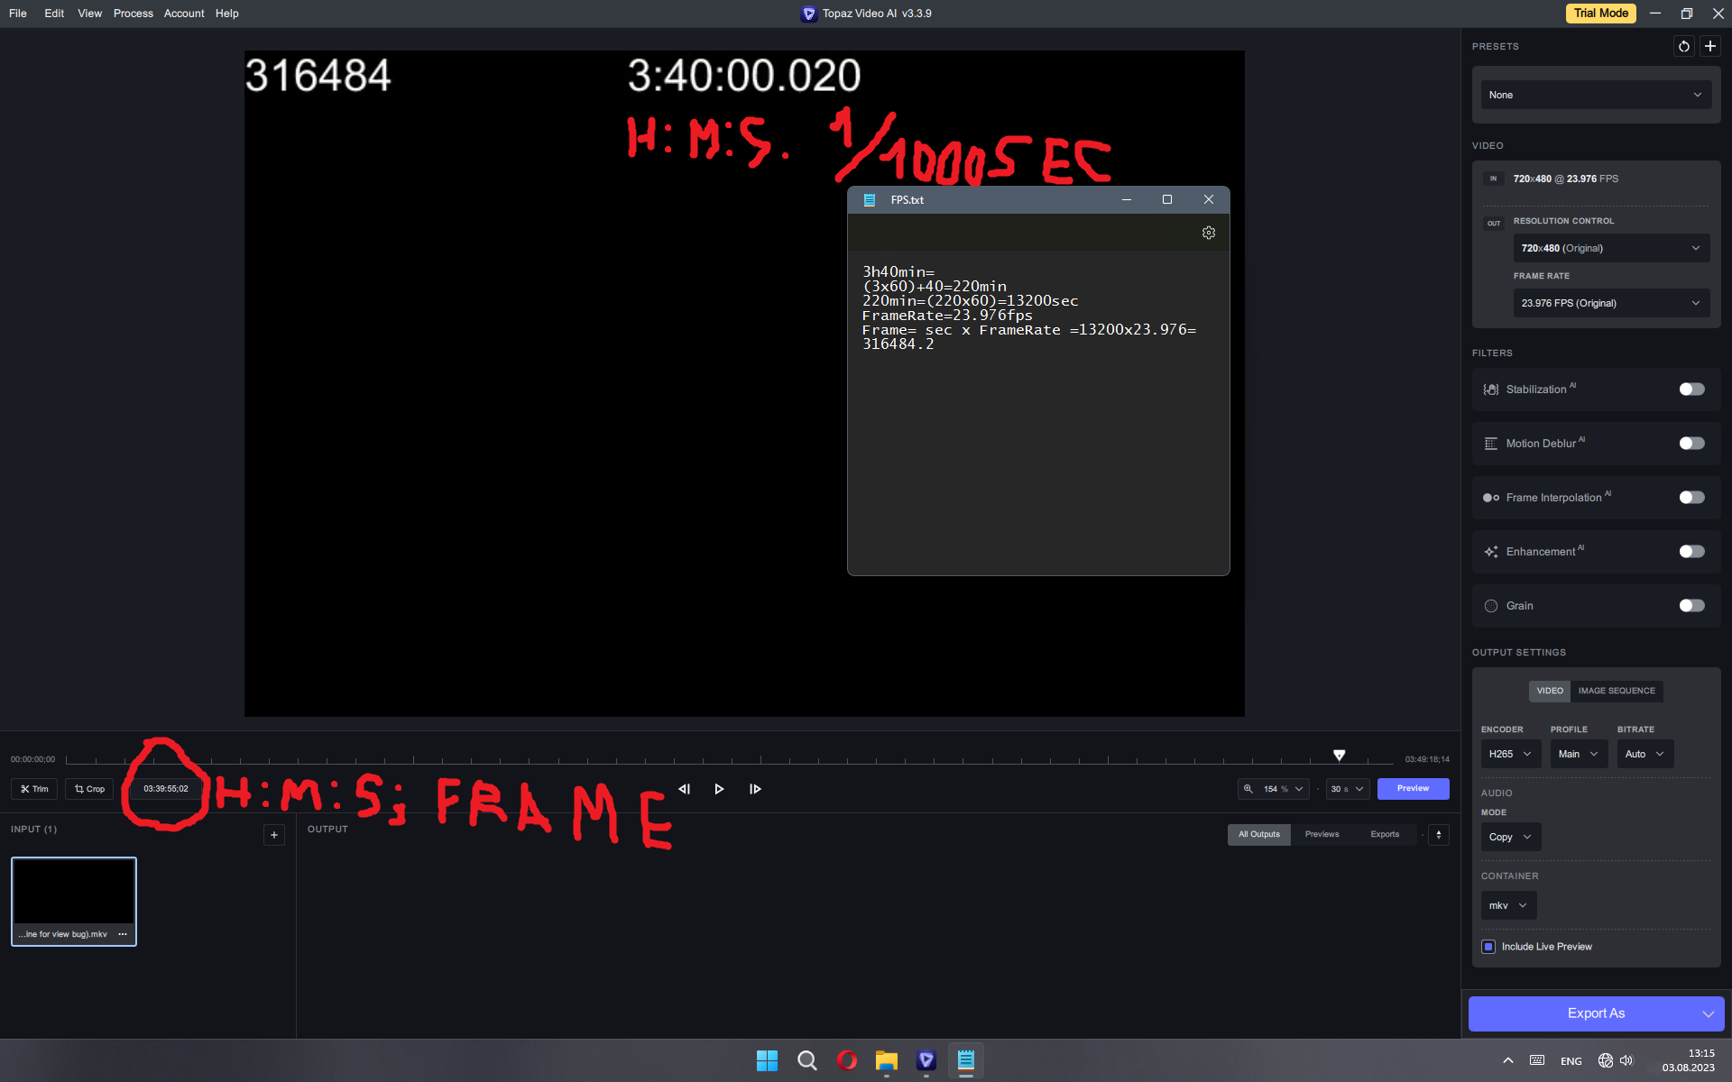Open the presets None dropdown
The width and height of the screenshot is (1732, 1082).
tap(1596, 95)
